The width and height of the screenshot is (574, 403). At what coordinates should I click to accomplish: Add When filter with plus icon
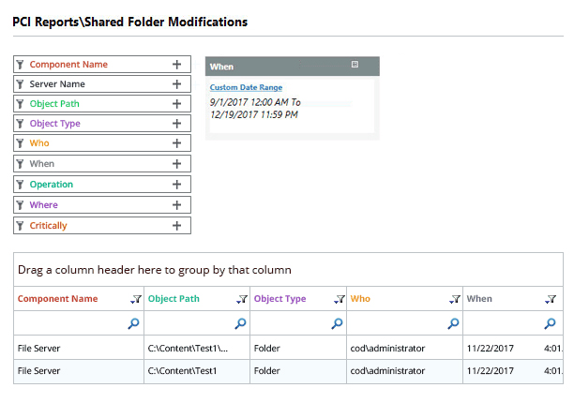(177, 164)
